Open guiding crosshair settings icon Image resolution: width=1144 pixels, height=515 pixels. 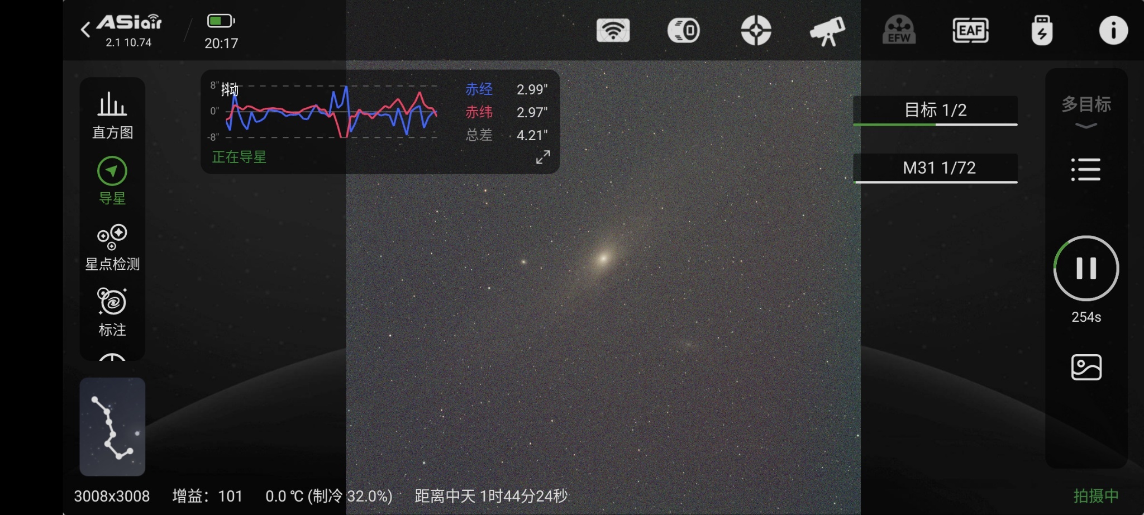point(756,30)
